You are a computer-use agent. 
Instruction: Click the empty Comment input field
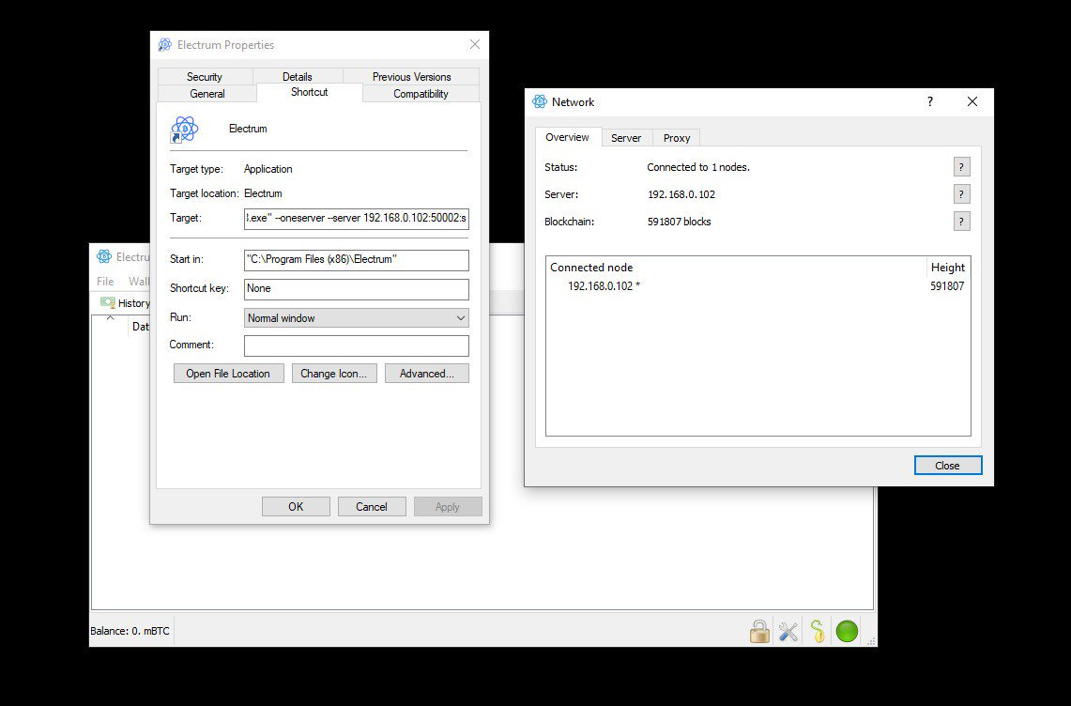pyautogui.click(x=357, y=345)
